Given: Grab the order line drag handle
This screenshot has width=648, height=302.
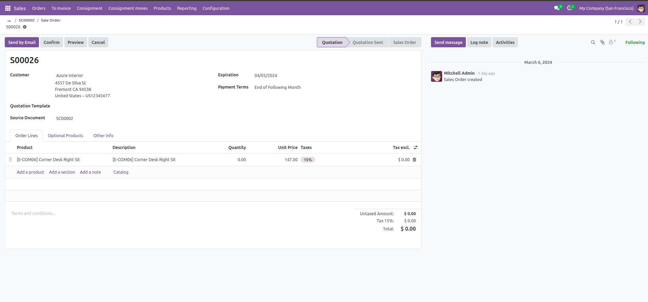Looking at the screenshot, I should (10, 160).
